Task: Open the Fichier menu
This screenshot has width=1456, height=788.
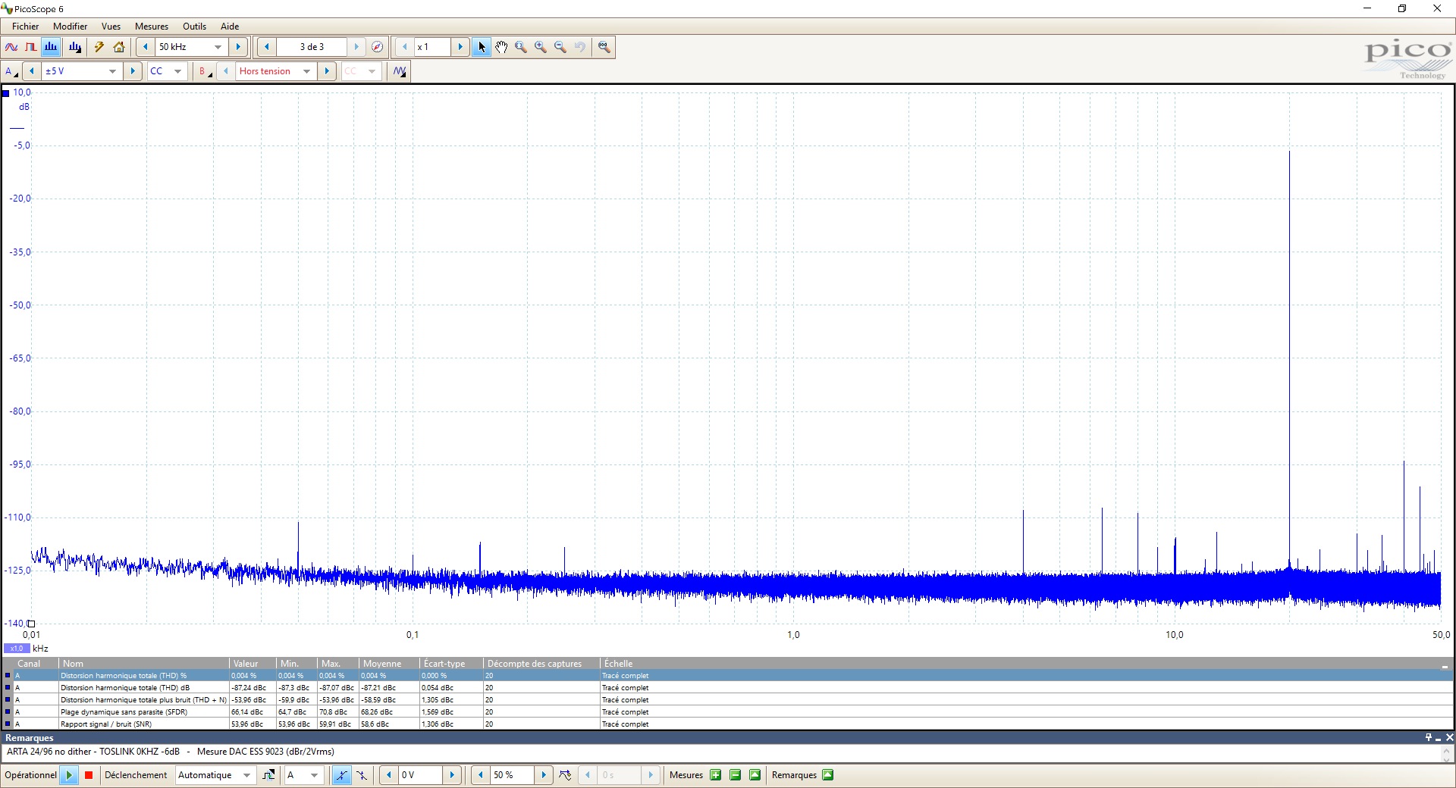Action: [x=25, y=27]
